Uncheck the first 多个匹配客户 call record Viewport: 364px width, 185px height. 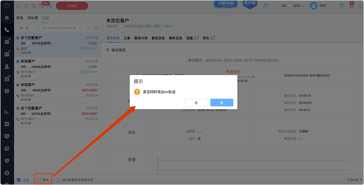click(x=18, y=38)
